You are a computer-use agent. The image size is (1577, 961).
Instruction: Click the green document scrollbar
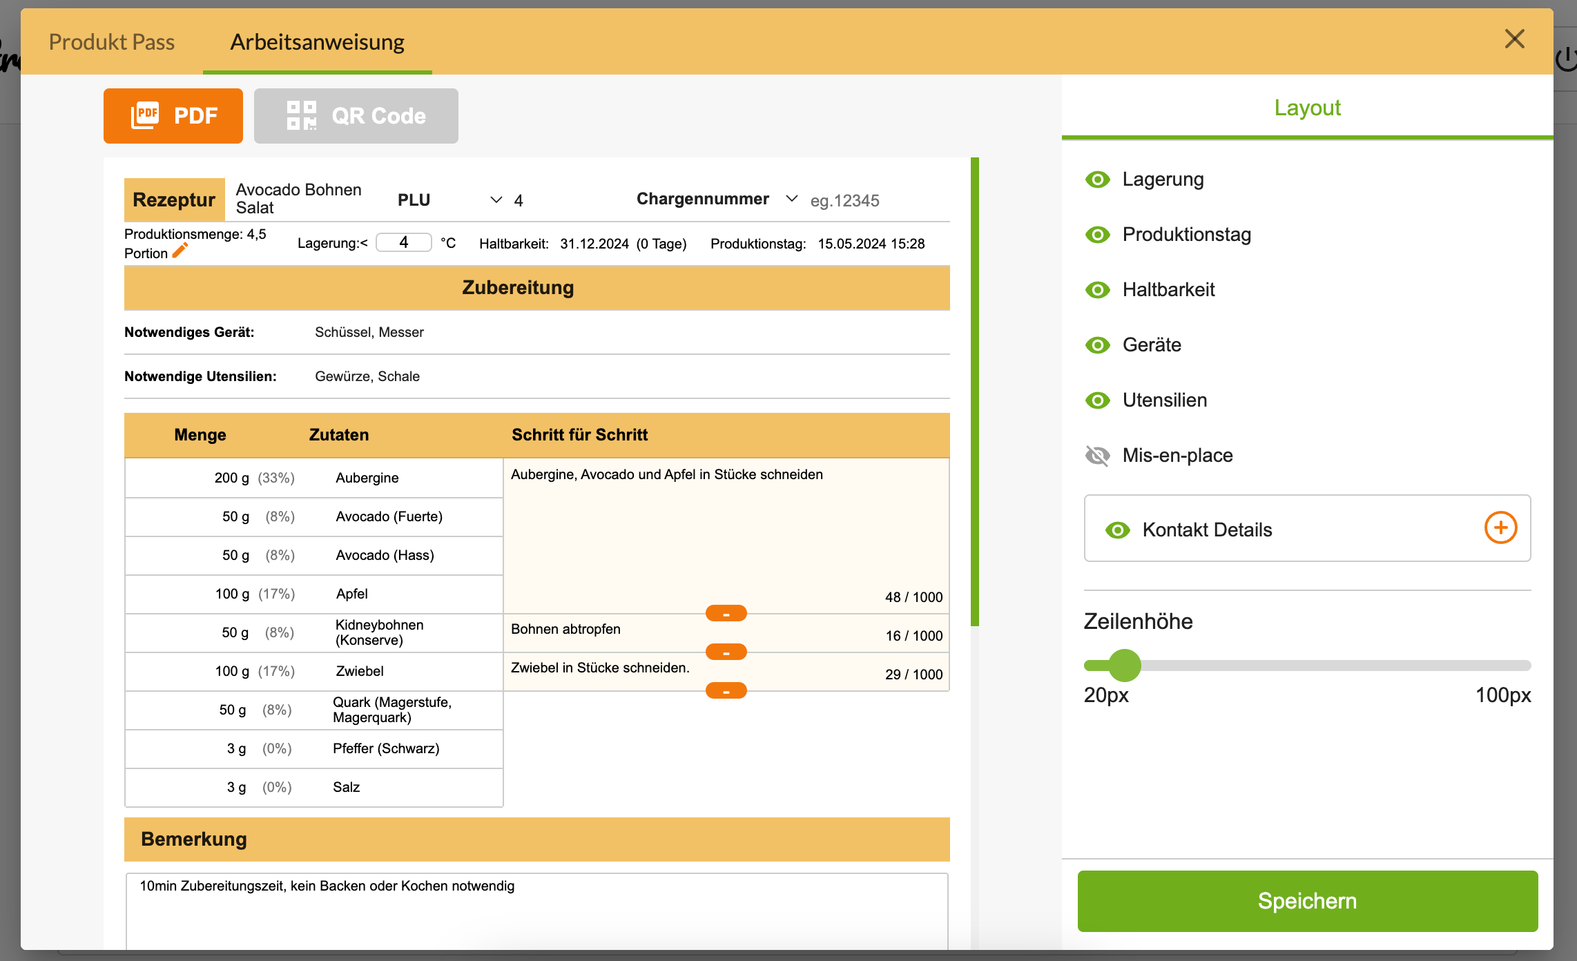pyautogui.click(x=975, y=391)
